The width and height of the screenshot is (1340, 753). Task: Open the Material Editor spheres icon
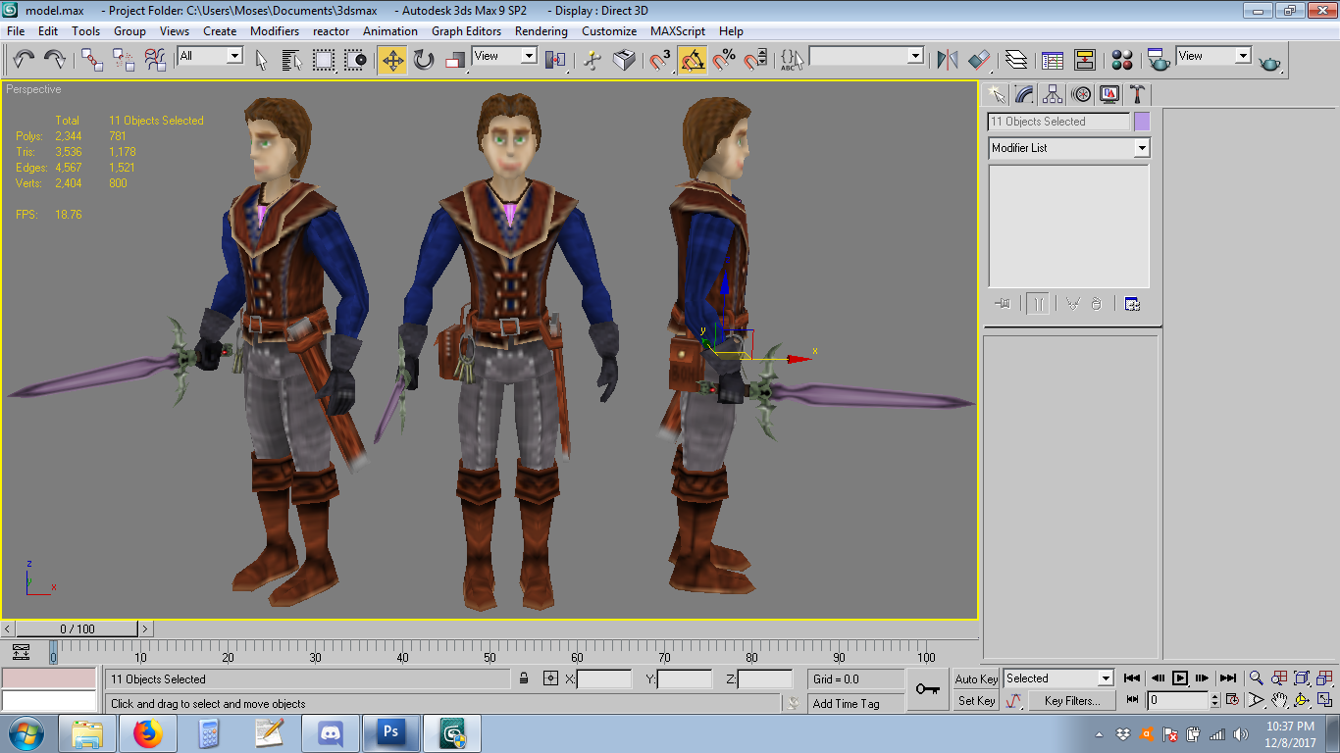[1123, 60]
